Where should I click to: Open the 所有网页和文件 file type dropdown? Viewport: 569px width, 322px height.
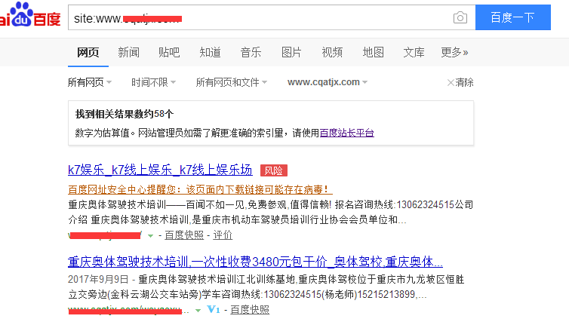click(x=231, y=82)
